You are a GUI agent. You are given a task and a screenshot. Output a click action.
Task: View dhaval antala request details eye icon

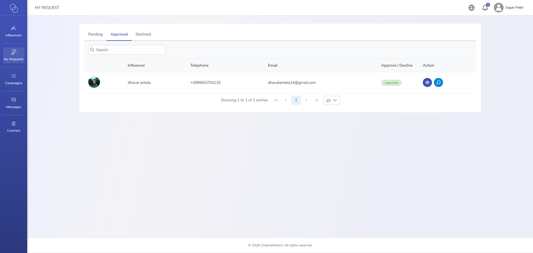click(427, 82)
